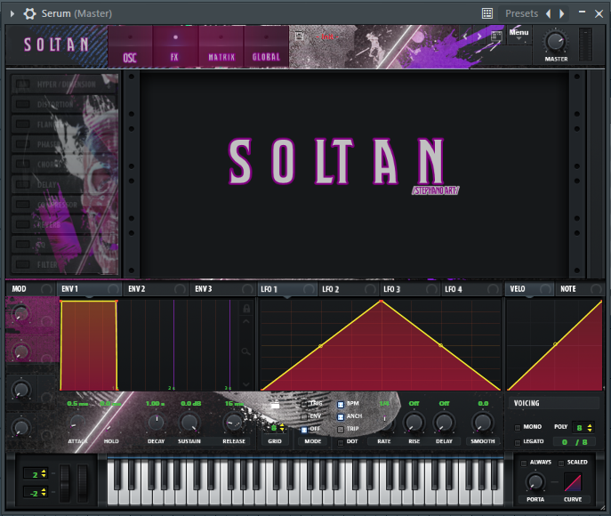Adjust the envelope ATTACK knob
This screenshot has height=516, width=611.
(x=77, y=424)
